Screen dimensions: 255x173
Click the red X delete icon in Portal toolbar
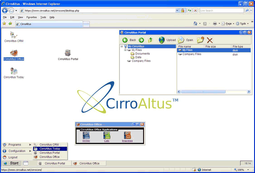click(x=210, y=40)
